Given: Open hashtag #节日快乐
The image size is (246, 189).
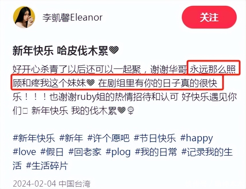Looking at the screenshot, I should tap(155, 138).
